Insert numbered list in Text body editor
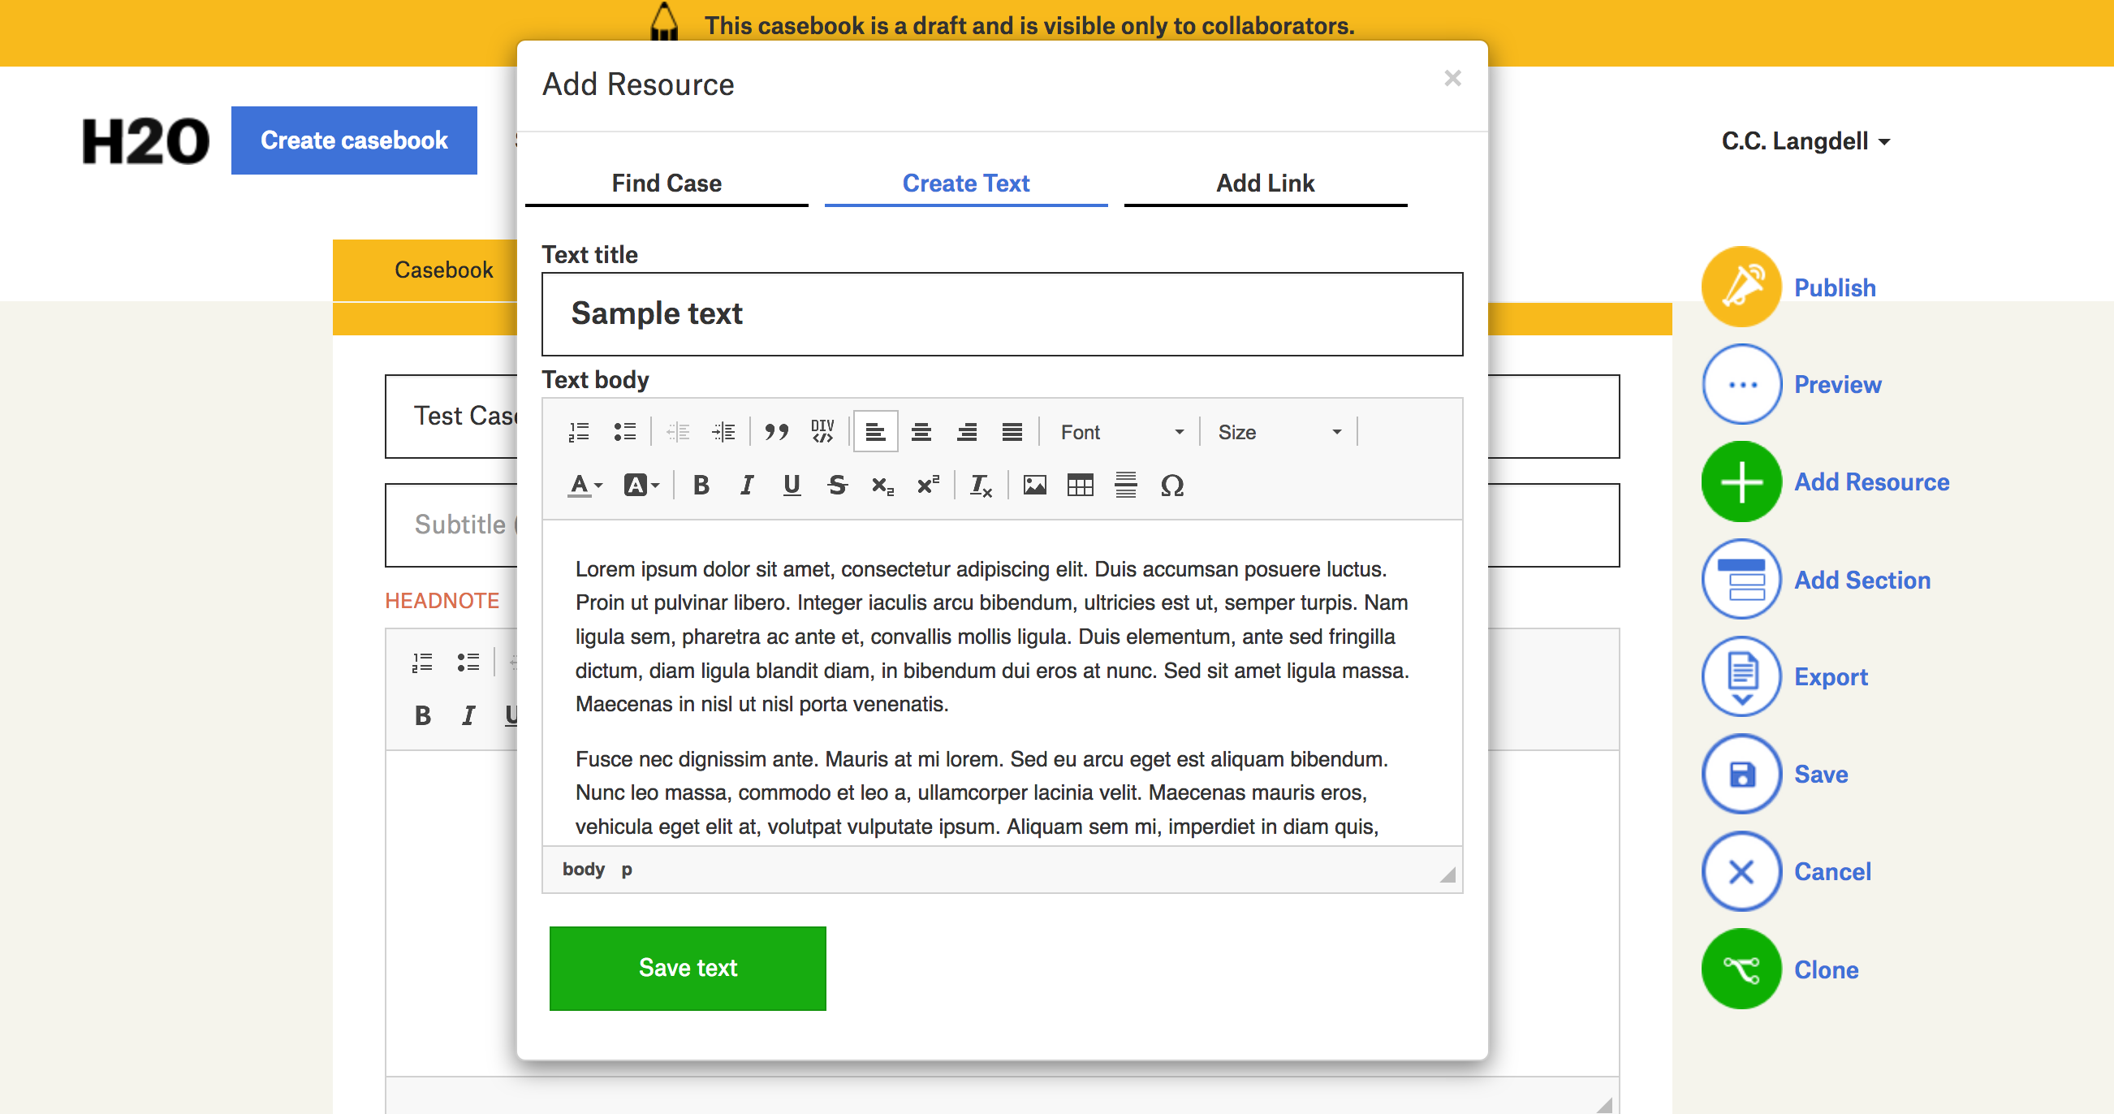The height and width of the screenshot is (1114, 2114). click(x=580, y=432)
